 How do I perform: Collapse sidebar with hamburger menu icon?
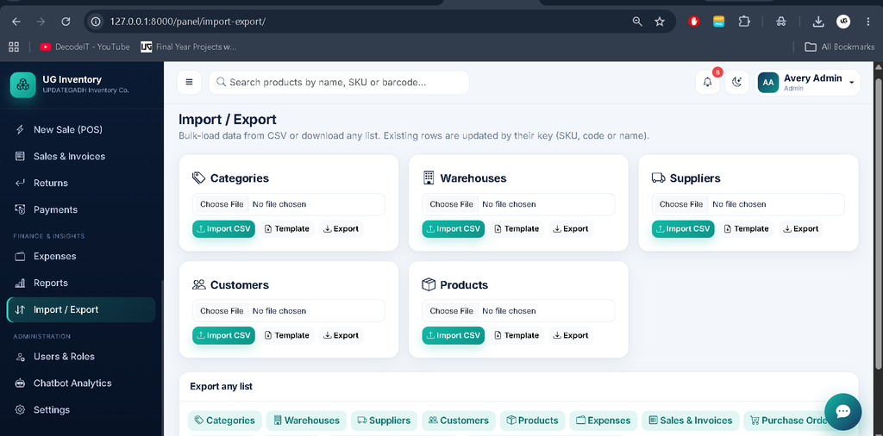coord(189,82)
